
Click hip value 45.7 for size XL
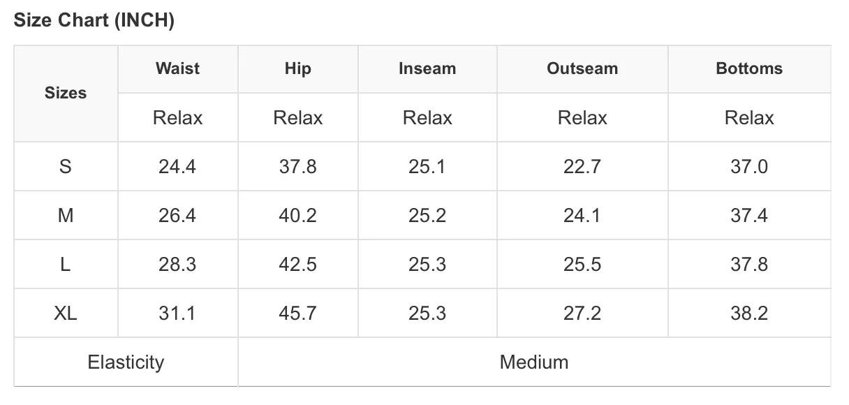coord(298,314)
